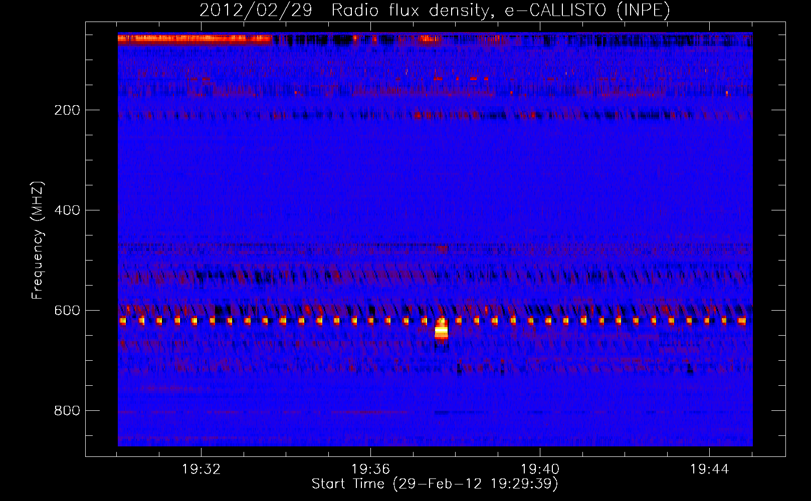Click the "19:44" time tick label
This screenshot has width=811, height=501.
[x=709, y=469]
